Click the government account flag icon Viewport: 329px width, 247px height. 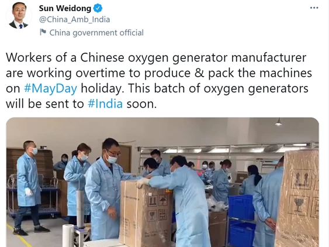43,32
